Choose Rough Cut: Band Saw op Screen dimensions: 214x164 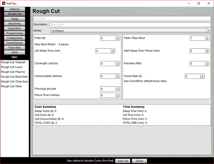(14, 77)
